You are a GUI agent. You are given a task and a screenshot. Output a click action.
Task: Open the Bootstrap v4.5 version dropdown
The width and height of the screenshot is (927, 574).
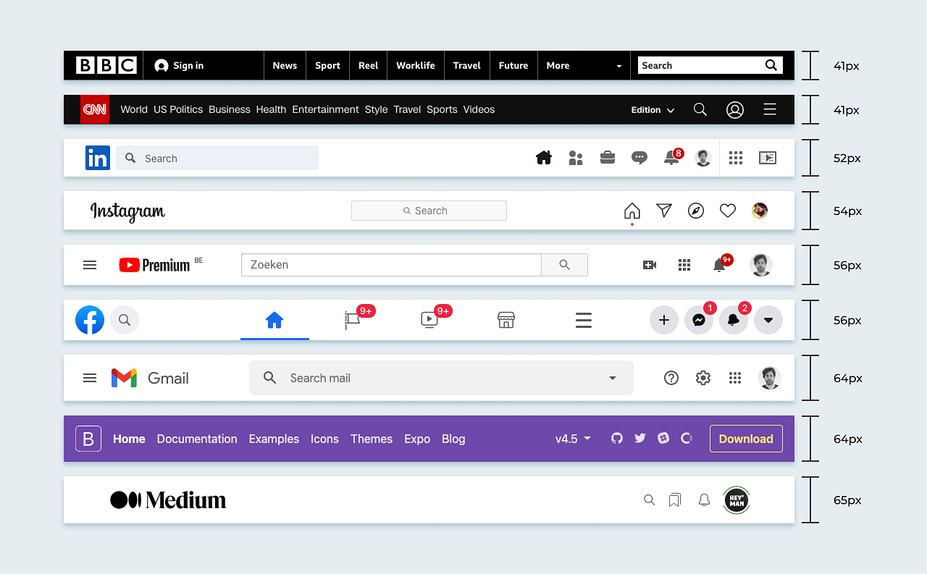(572, 439)
